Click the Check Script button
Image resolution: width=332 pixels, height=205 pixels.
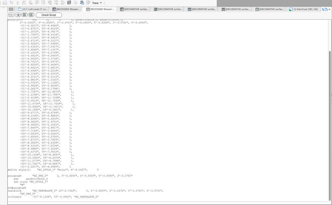[49, 15]
